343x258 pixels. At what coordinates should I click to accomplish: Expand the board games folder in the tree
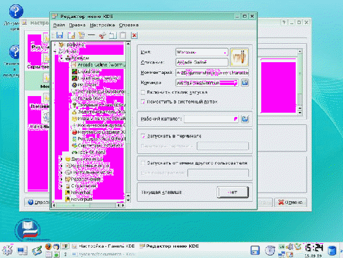click(61, 172)
